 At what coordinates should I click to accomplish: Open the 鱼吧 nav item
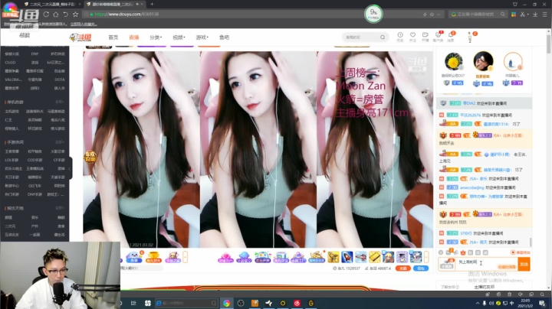(224, 37)
